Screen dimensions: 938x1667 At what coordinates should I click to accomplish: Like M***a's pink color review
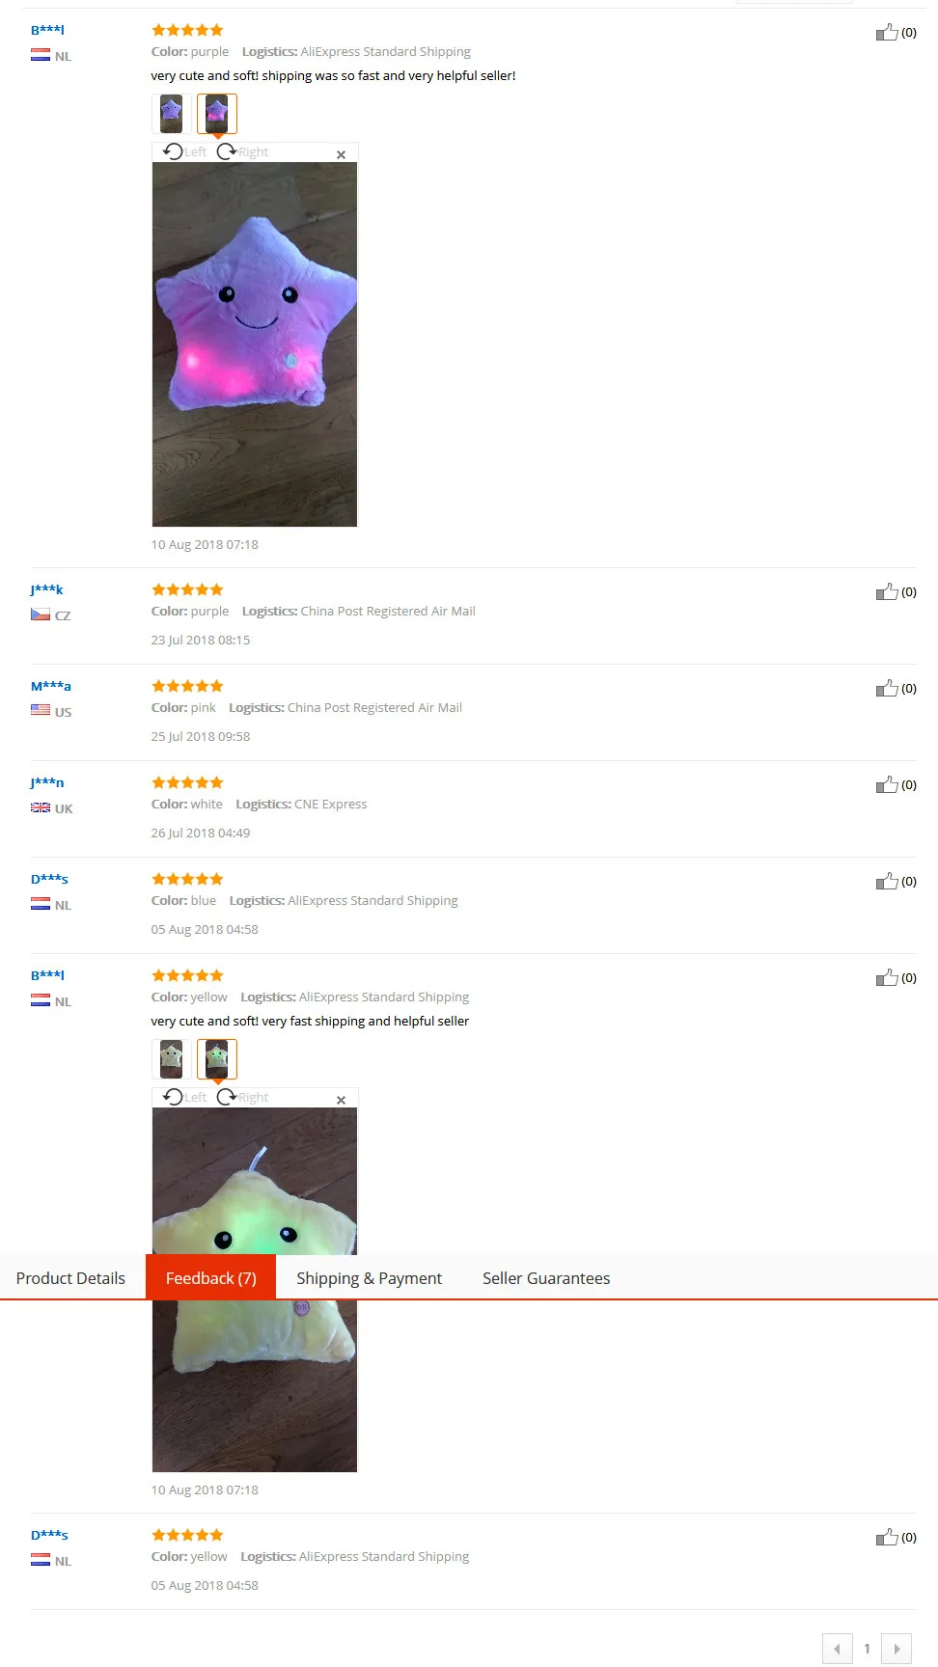(887, 689)
